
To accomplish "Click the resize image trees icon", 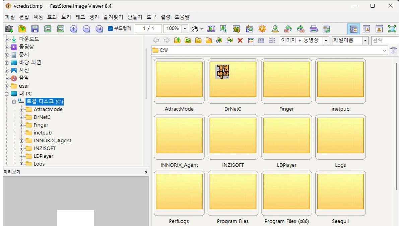I will (x=223, y=29).
